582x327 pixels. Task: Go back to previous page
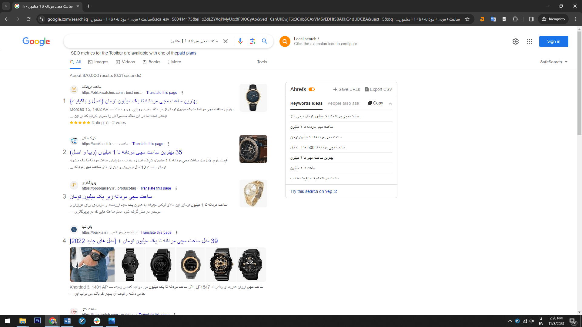pos(7,19)
